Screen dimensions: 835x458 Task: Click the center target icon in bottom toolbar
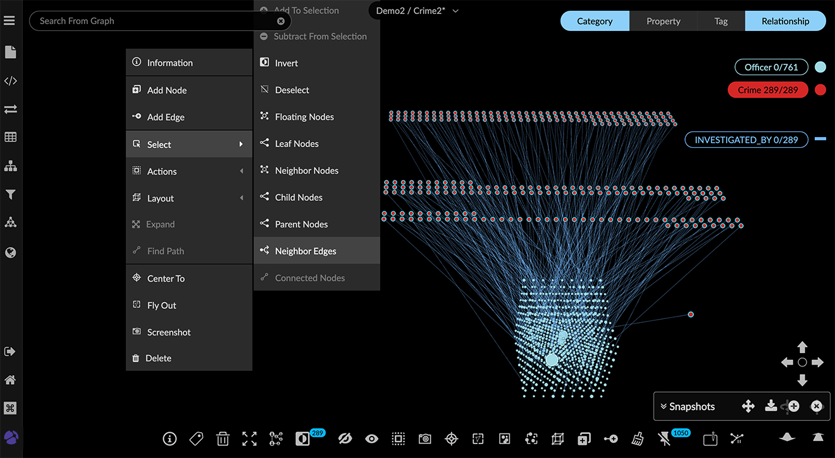(x=451, y=438)
